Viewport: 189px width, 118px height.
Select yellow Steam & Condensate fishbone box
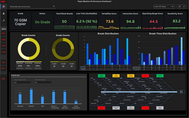131,76
